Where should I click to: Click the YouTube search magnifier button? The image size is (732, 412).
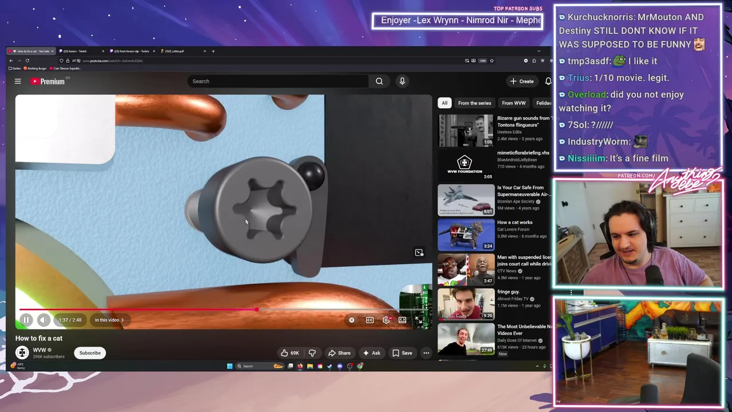[x=379, y=81]
